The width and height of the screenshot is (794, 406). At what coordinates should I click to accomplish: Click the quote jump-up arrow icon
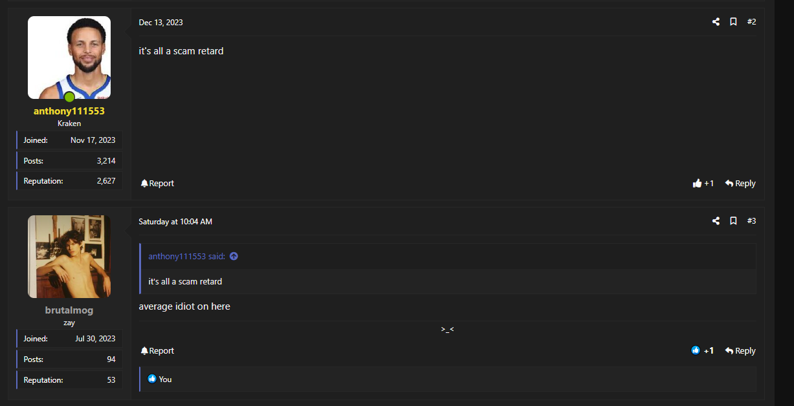click(234, 257)
